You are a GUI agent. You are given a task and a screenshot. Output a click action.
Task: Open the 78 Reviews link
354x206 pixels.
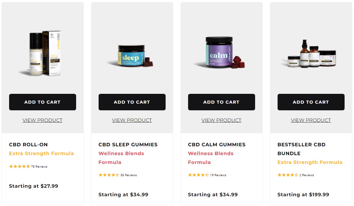coord(39,166)
